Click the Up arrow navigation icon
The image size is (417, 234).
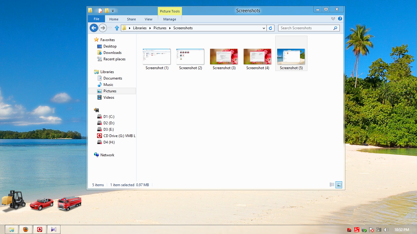click(x=117, y=28)
